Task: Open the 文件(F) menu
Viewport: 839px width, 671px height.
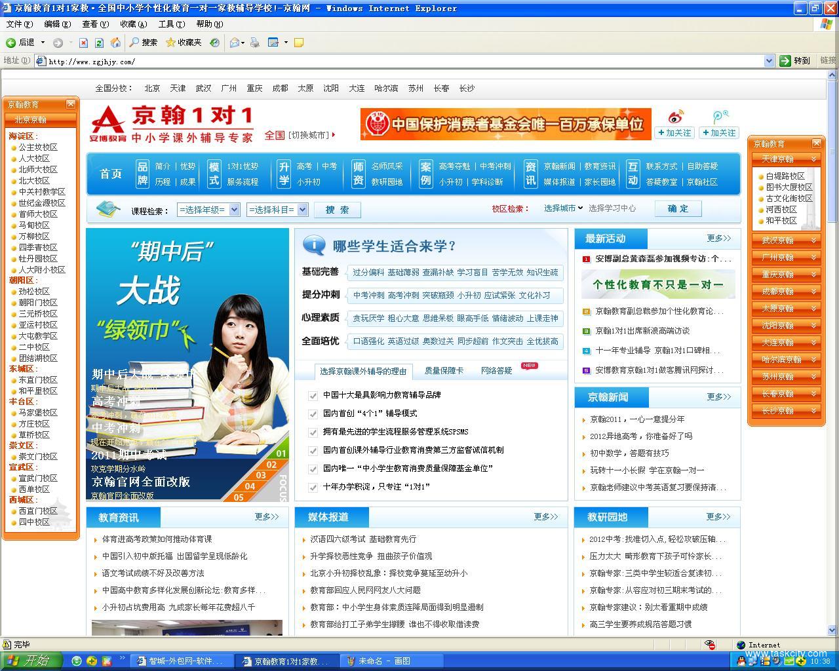Action: tap(19, 24)
